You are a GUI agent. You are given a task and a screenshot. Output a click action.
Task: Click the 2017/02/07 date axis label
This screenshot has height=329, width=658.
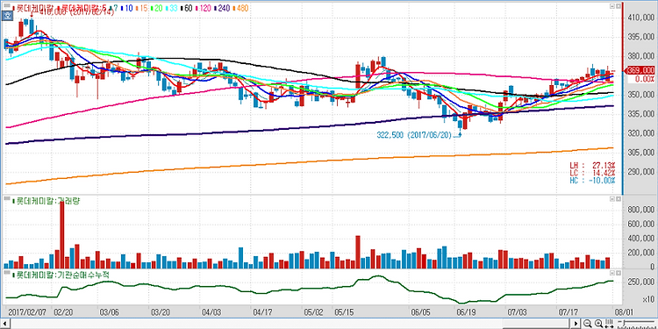click(x=26, y=312)
